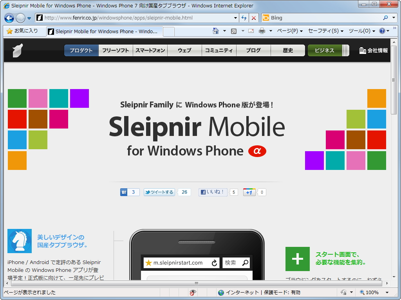Click the red alpha badge
The height and width of the screenshot is (300, 401).
[x=257, y=151]
